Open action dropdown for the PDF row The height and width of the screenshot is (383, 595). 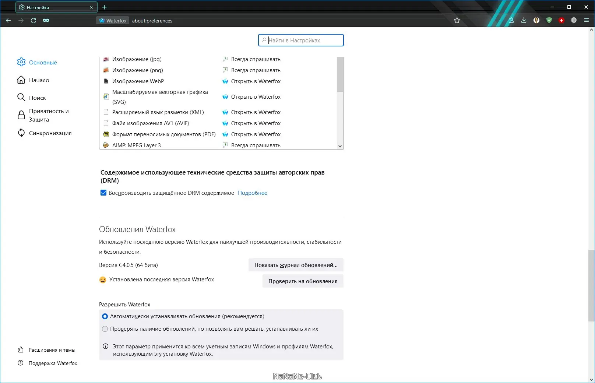(x=278, y=134)
